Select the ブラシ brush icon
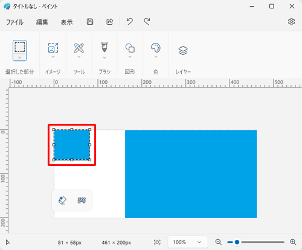The image size is (302, 250). (x=104, y=47)
